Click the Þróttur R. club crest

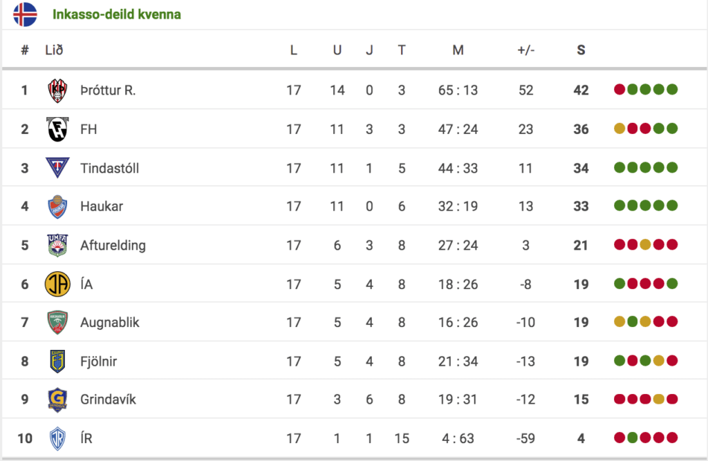pyautogui.click(x=57, y=90)
